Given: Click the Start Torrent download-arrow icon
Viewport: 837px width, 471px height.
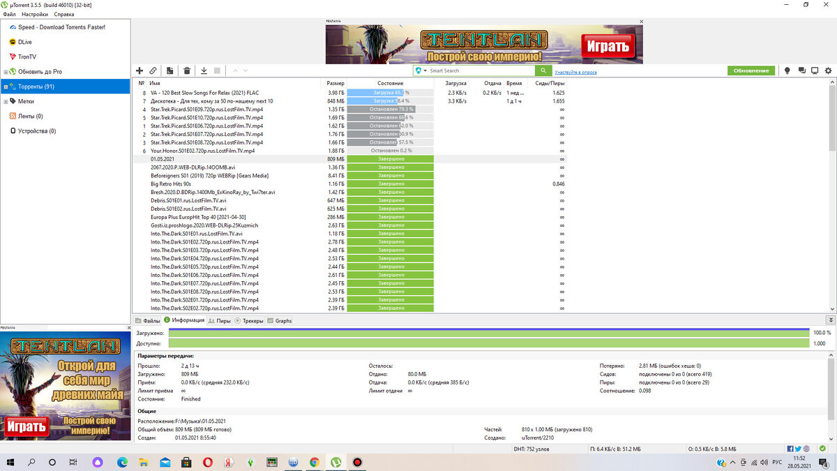Looking at the screenshot, I should click(204, 70).
